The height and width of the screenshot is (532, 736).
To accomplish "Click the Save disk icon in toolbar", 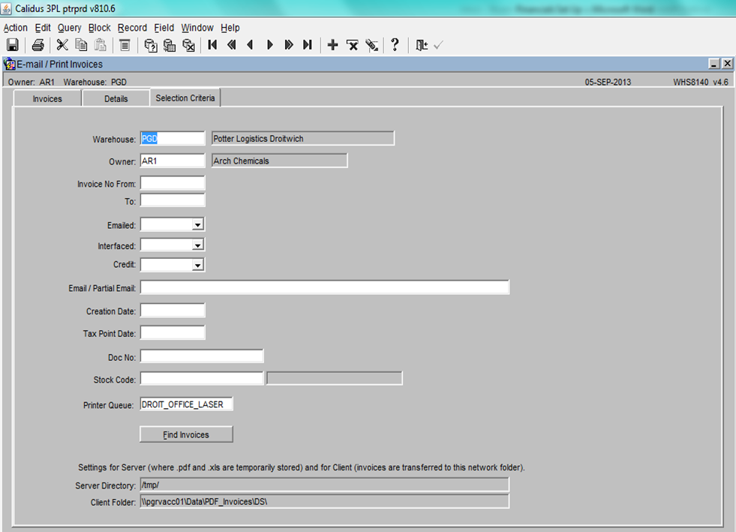I will pyautogui.click(x=13, y=45).
